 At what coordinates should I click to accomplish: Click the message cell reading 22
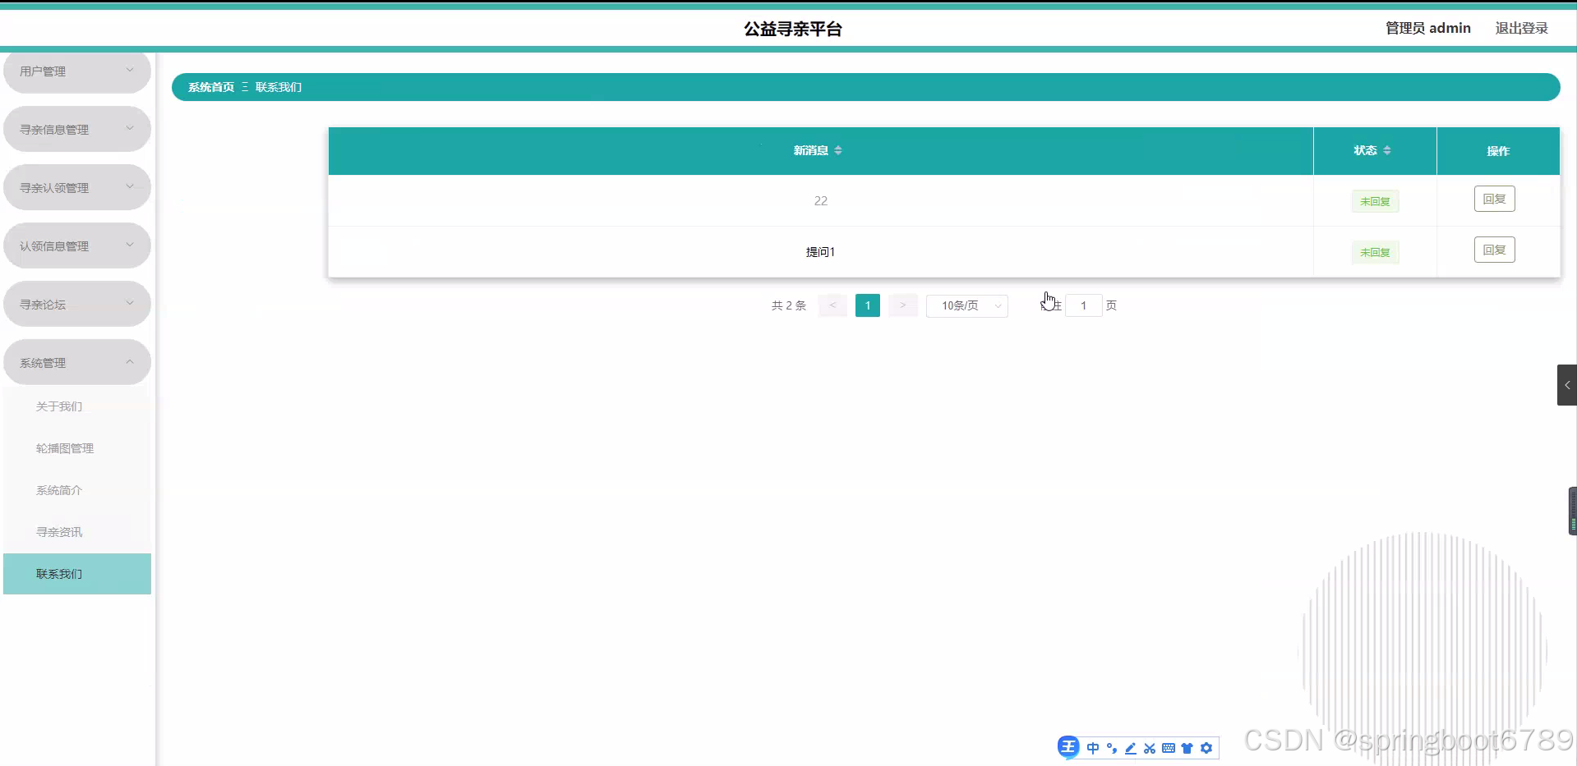[821, 201]
